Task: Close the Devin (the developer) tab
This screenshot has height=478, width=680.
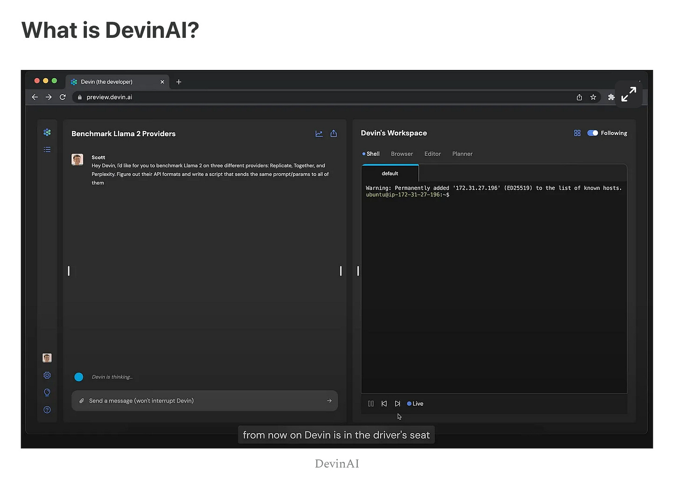Action: [162, 82]
